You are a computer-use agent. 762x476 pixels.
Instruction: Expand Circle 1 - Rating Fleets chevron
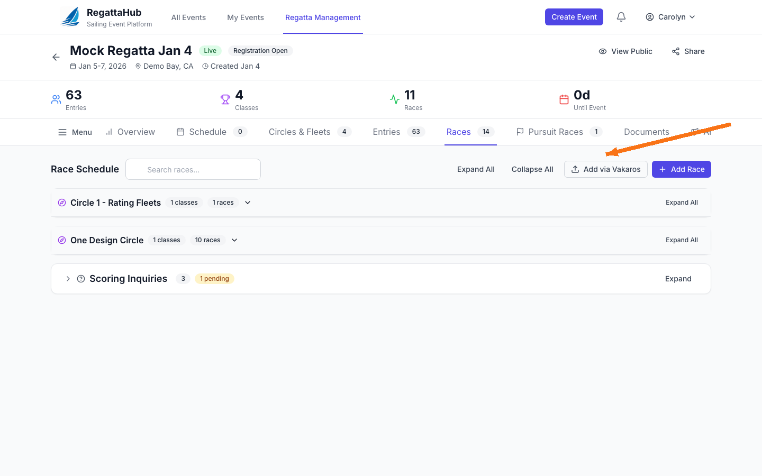click(x=248, y=203)
